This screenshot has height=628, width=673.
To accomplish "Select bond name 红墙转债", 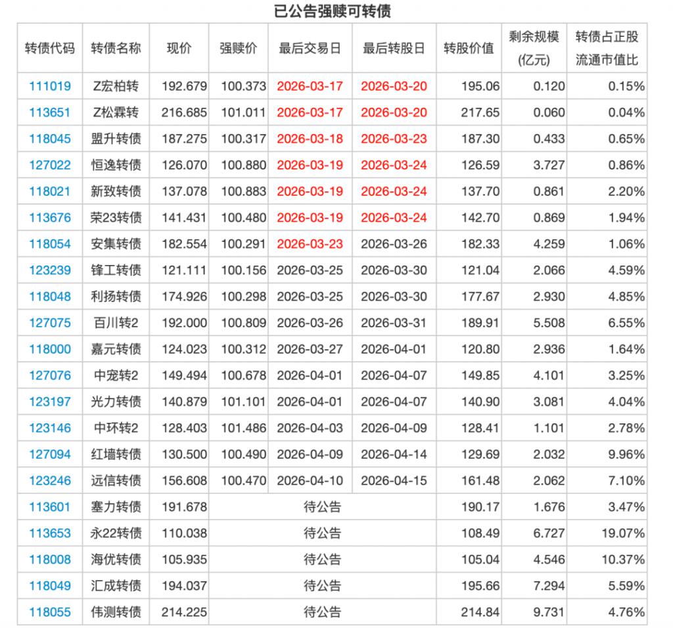I will coord(116,454).
